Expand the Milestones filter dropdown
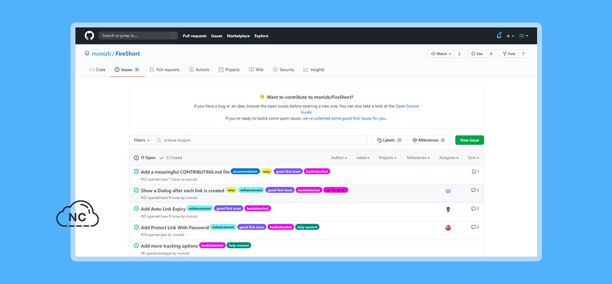This screenshot has width=612, height=284. click(418, 158)
